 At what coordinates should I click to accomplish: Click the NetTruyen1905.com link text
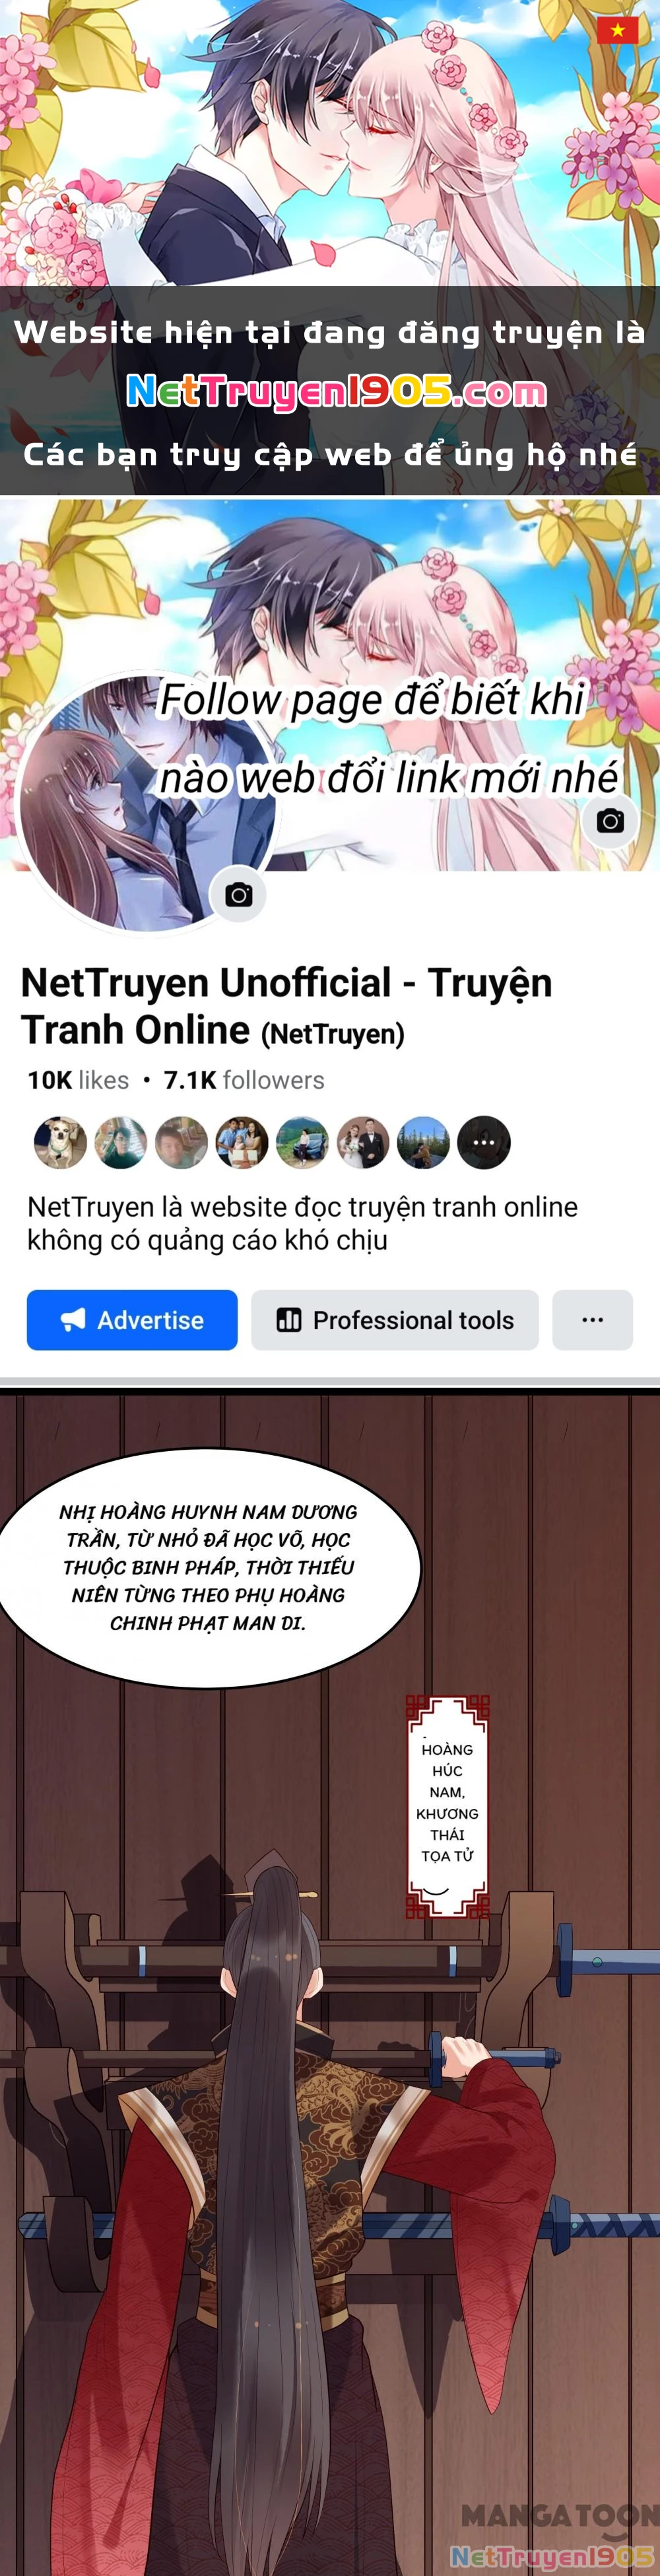[336, 392]
